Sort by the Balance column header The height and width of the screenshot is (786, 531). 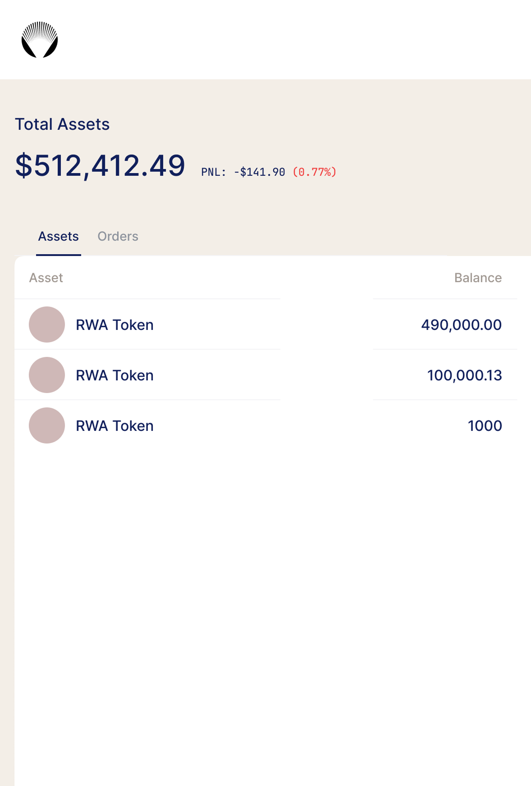[x=478, y=278]
